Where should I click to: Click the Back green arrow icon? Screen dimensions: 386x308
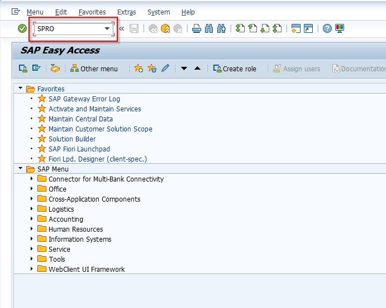coord(153,28)
